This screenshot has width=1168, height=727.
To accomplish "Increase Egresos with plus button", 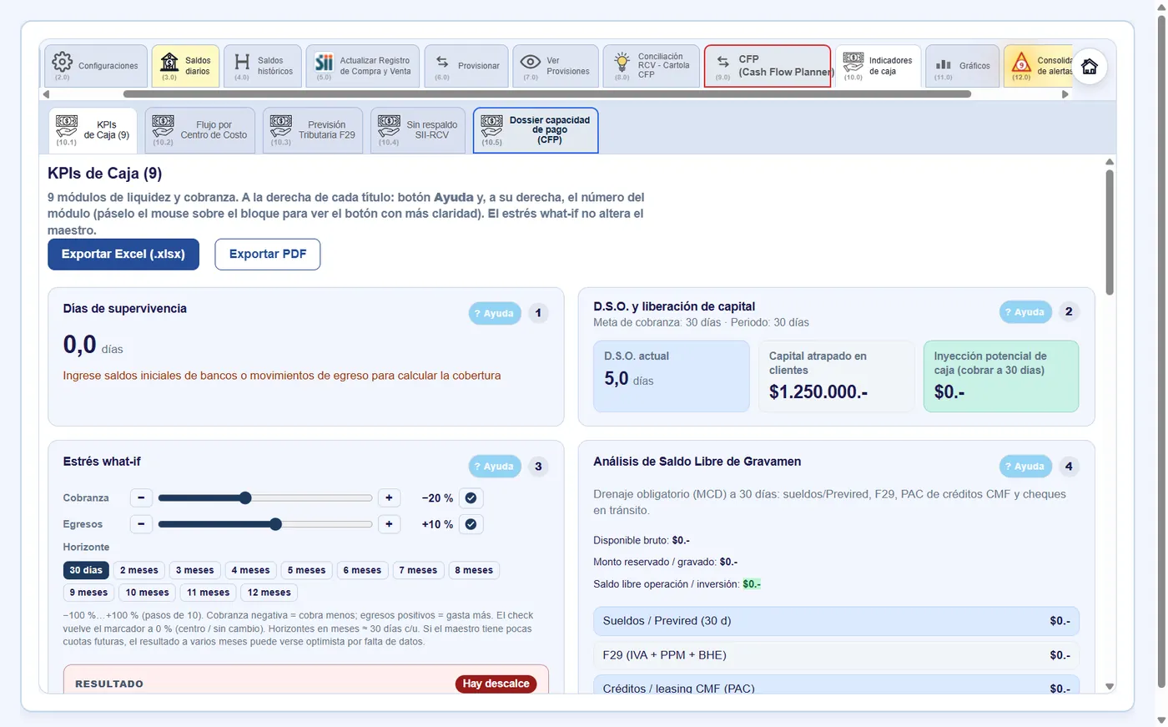I will point(389,524).
